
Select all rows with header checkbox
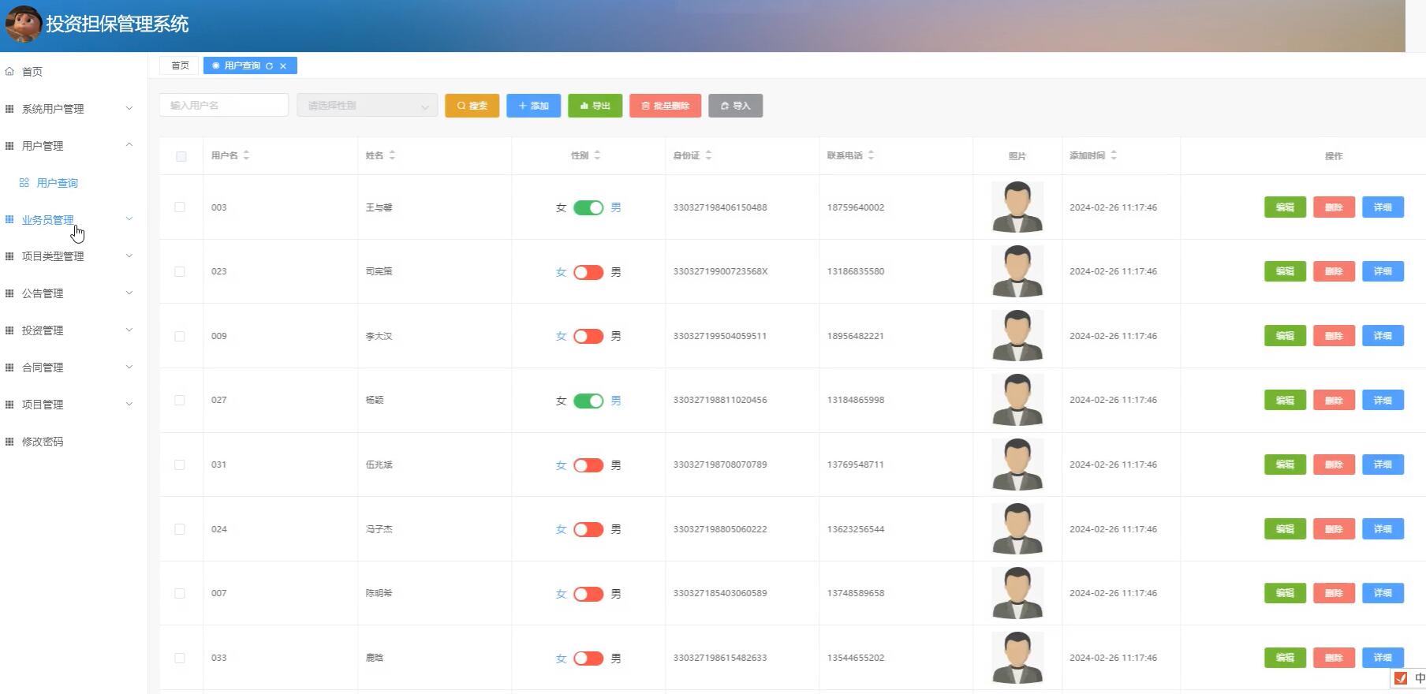[181, 156]
